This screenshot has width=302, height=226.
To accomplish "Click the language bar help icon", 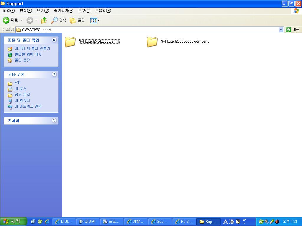I will click(238, 222).
